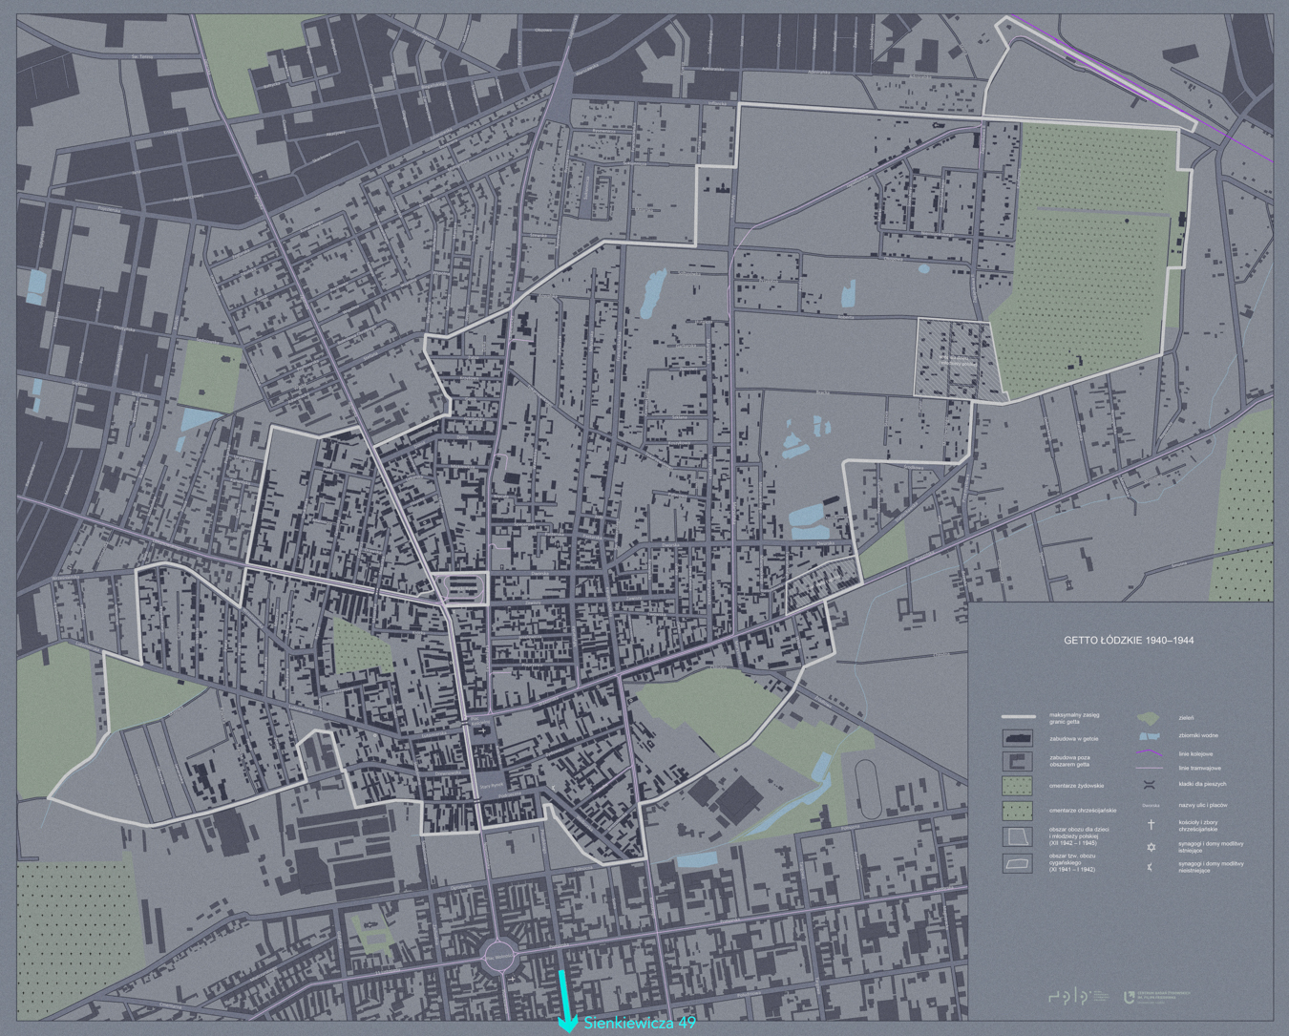The width and height of the screenshot is (1289, 1036).
Task: Click the purple railway line legend sample
Action: tap(1150, 753)
